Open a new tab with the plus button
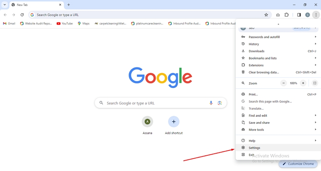Image resolution: width=321 pixels, height=171 pixels. [69, 5]
